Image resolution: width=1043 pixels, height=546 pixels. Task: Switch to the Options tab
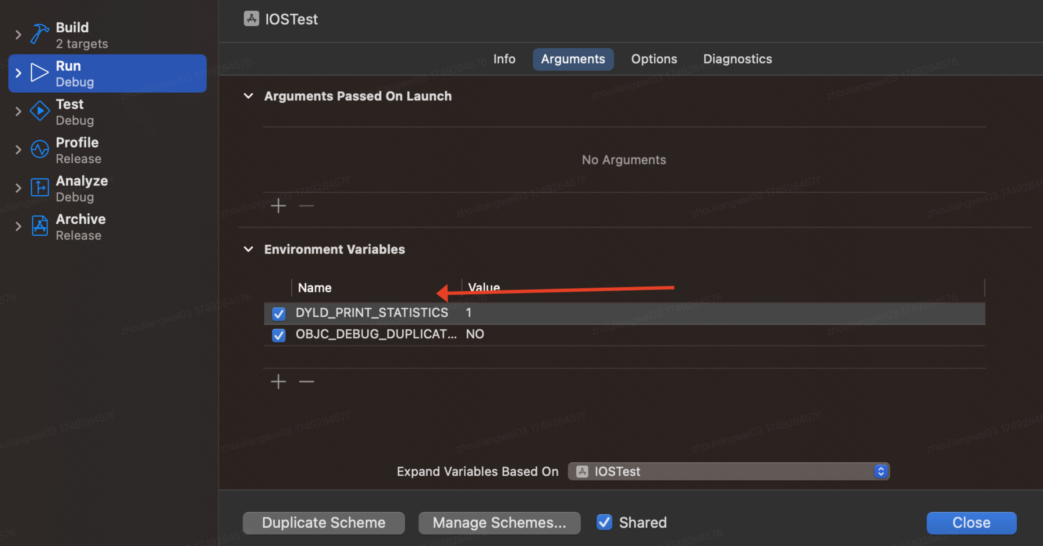pyautogui.click(x=654, y=59)
